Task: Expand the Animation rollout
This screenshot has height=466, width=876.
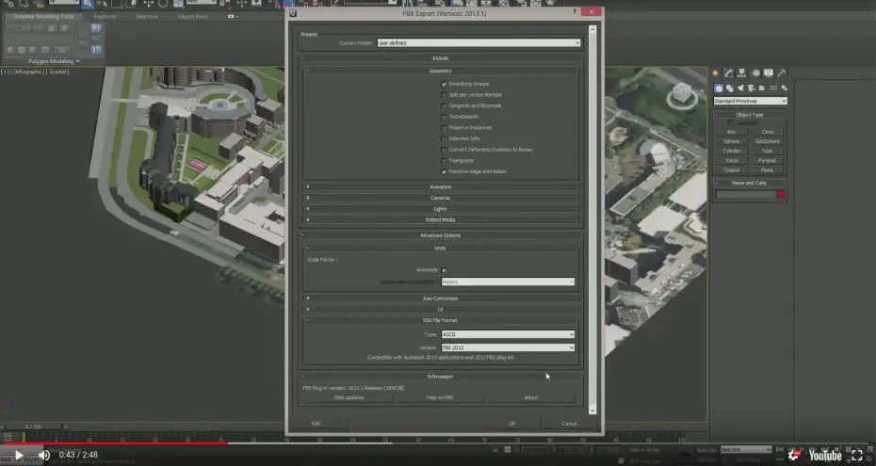Action: coord(441,187)
